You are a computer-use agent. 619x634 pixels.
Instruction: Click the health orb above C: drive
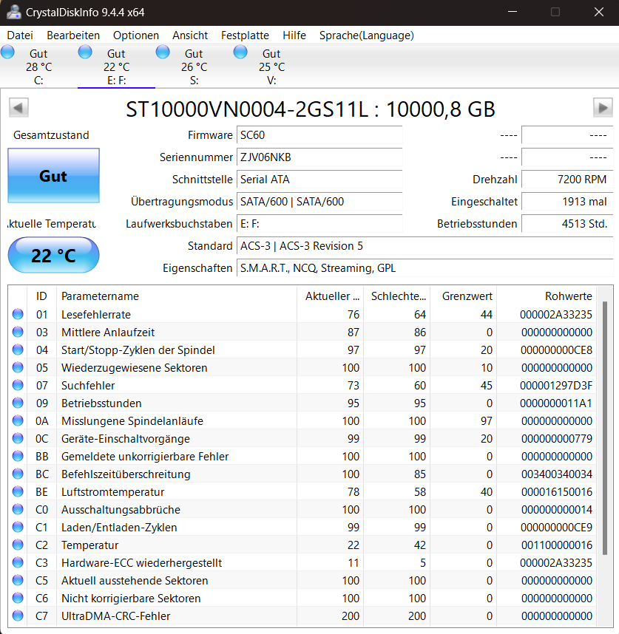tap(7, 52)
